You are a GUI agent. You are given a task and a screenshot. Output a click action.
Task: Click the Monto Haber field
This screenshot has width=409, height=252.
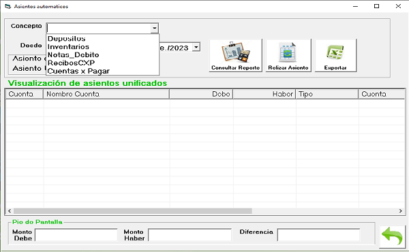point(190,235)
